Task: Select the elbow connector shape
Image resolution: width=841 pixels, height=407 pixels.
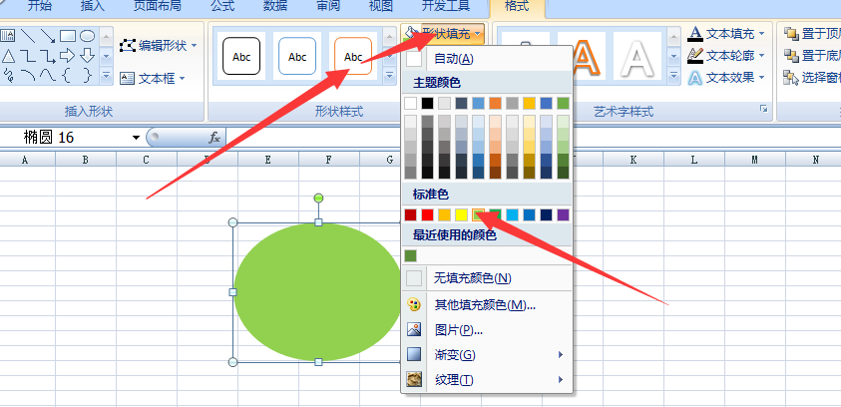Action: [28, 55]
